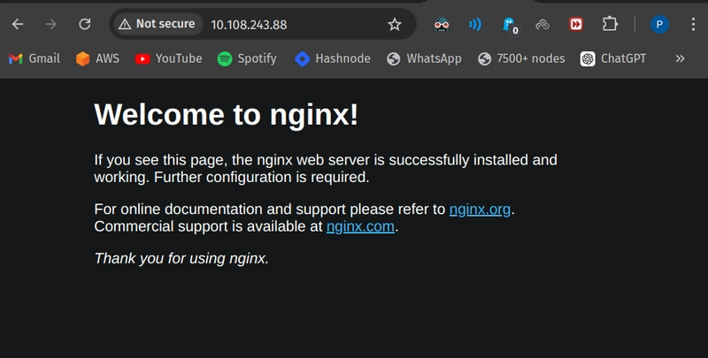Open the Not secure site information
Screen dimensions: 708x358
[x=157, y=24]
